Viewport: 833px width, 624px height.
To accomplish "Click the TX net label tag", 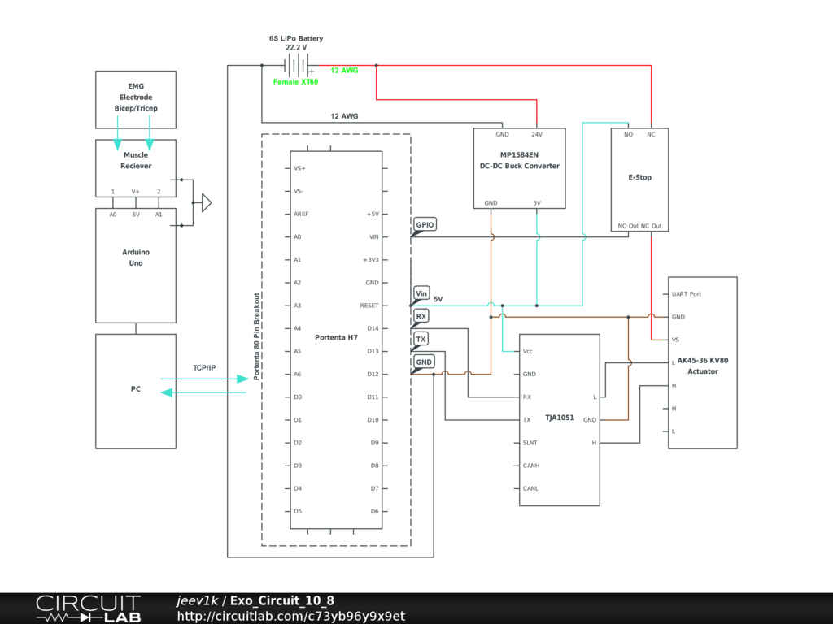I will click(421, 339).
